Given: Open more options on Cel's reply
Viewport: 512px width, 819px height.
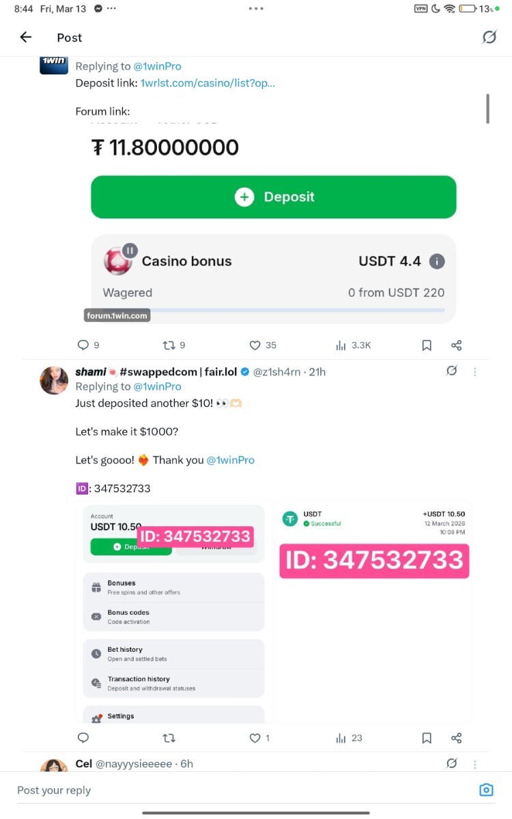Looking at the screenshot, I should [475, 764].
